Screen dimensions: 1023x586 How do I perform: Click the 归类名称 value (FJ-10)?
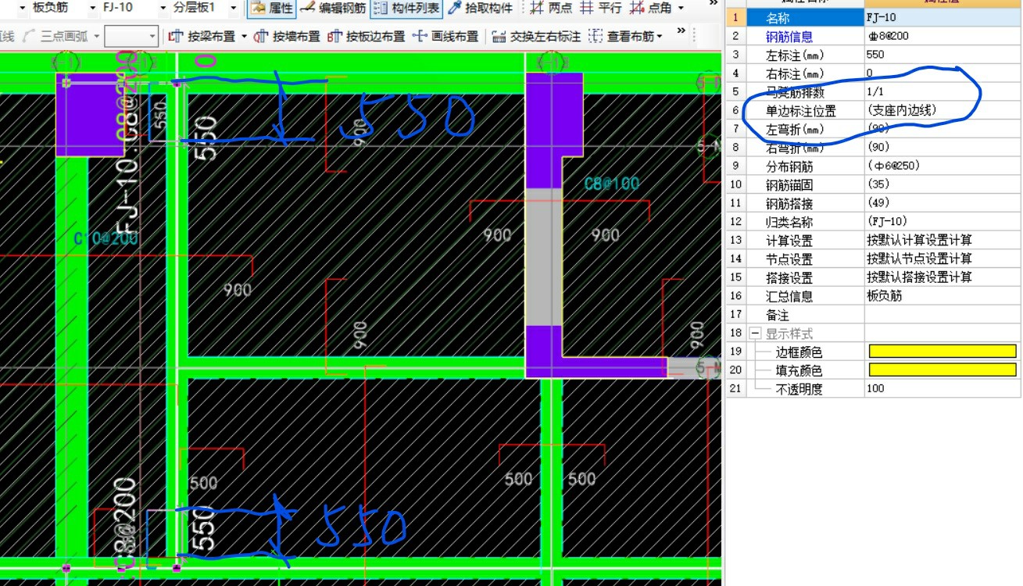[943, 222]
